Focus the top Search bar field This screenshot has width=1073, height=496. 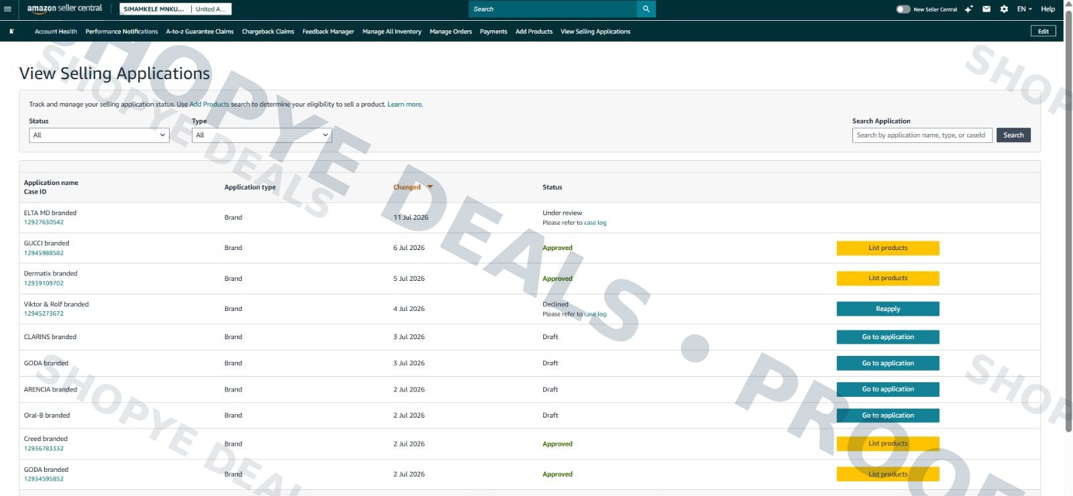553,9
